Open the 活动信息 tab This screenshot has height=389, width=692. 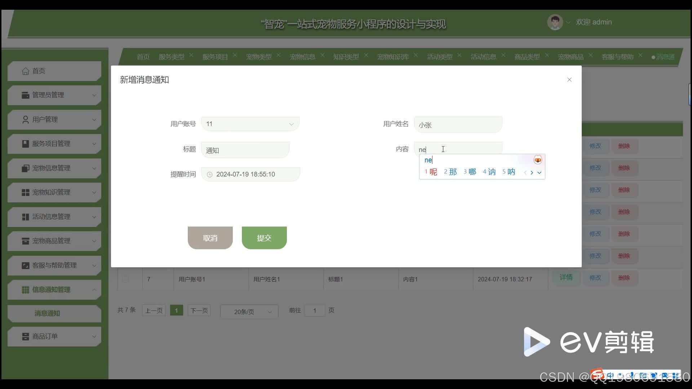pos(483,57)
